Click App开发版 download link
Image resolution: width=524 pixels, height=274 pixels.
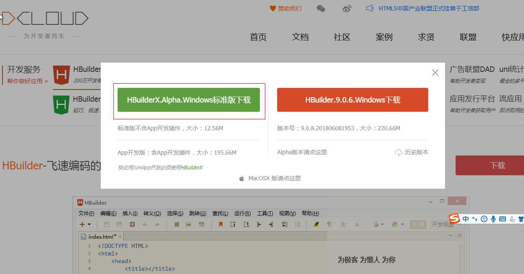tap(177, 153)
